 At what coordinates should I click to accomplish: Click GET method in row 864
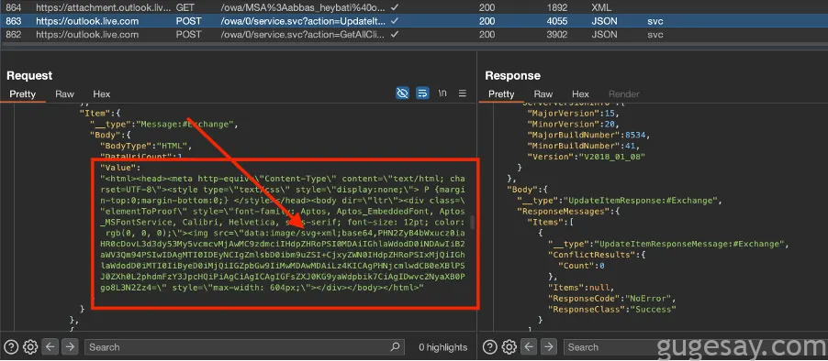[185, 8]
